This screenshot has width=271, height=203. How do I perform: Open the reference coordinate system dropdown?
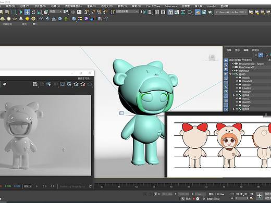click(56, 11)
